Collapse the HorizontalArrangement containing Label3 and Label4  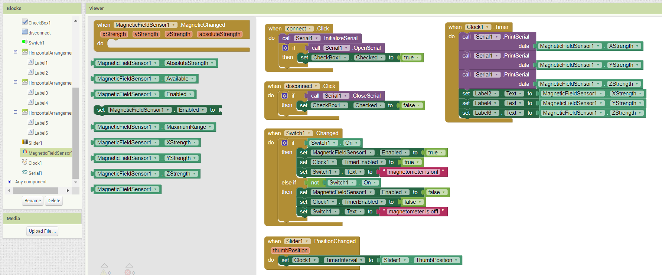[15, 82]
